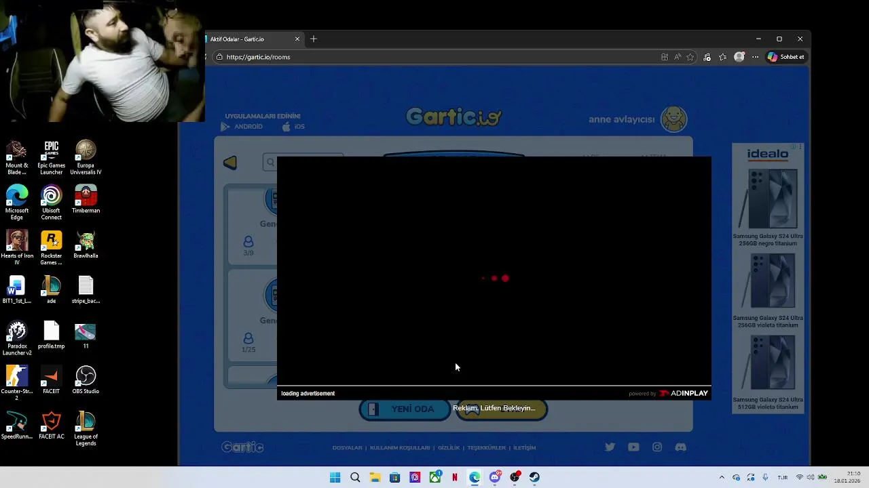Open Edge read aloud icon
This screenshot has width=869, height=488.
pos(678,57)
